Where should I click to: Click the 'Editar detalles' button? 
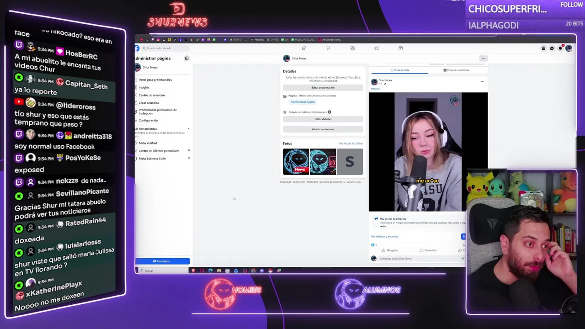[323, 119]
